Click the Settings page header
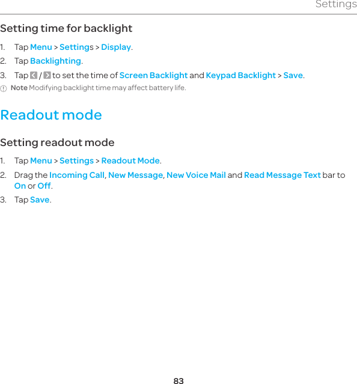Image resolution: width=357 pixels, height=384 pixels. point(336,4)
